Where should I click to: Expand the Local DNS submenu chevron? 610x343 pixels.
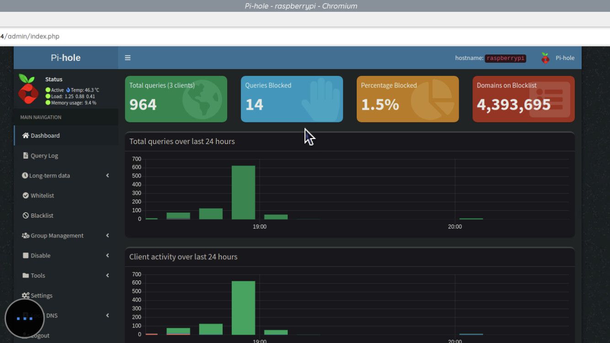click(107, 316)
